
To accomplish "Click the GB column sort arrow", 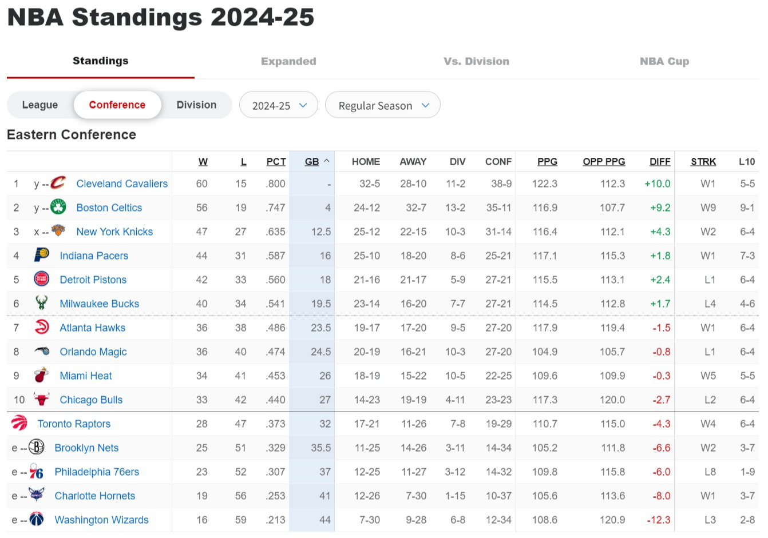I will point(327,161).
